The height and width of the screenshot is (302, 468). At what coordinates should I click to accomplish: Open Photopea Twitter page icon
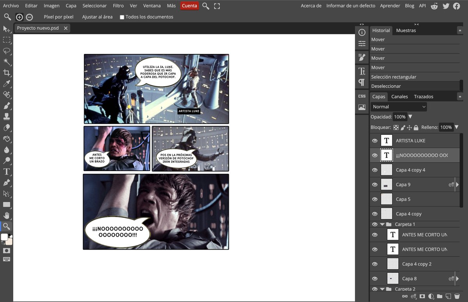(x=446, y=6)
